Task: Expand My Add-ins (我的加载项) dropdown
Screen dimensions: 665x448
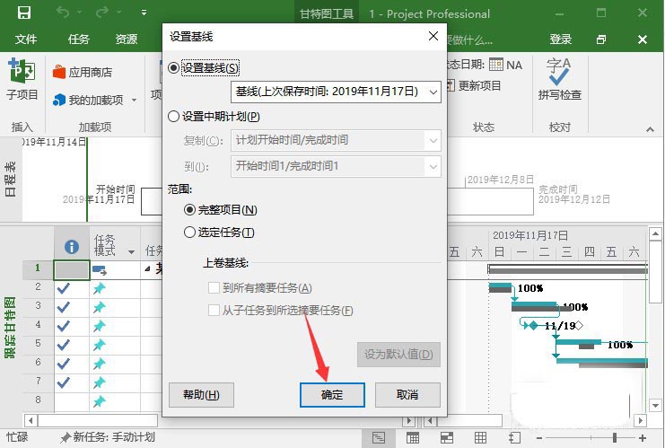Action: point(133,100)
